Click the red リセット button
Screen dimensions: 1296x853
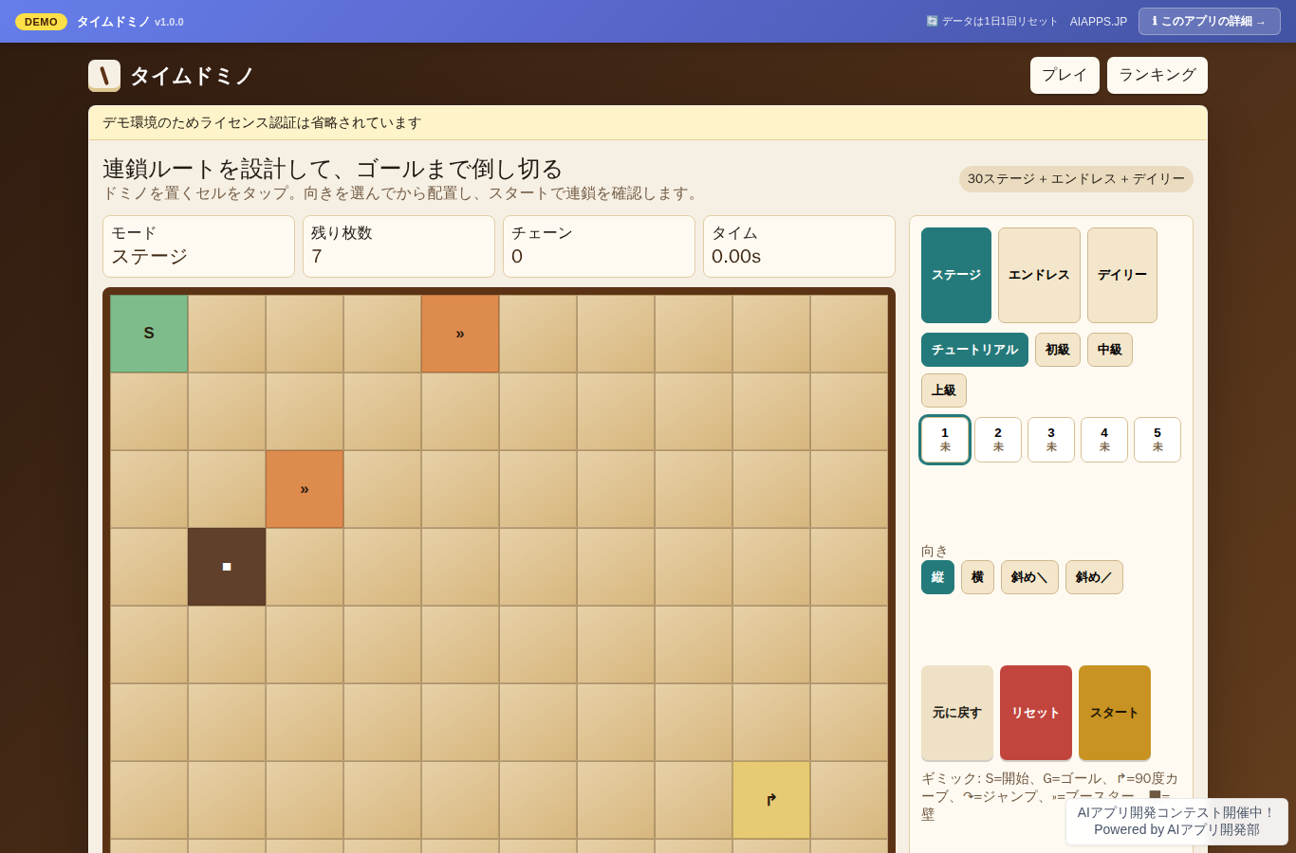[x=1036, y=713]
